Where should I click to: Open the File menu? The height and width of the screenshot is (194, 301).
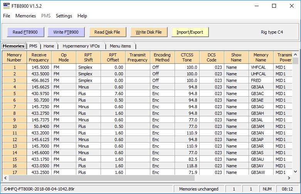(x=7, y=16)
